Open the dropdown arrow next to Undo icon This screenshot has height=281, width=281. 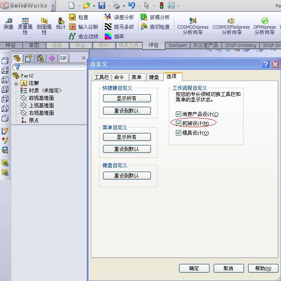139,6
